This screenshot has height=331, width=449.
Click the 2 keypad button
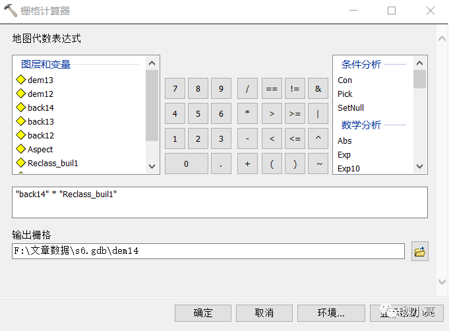198,138
